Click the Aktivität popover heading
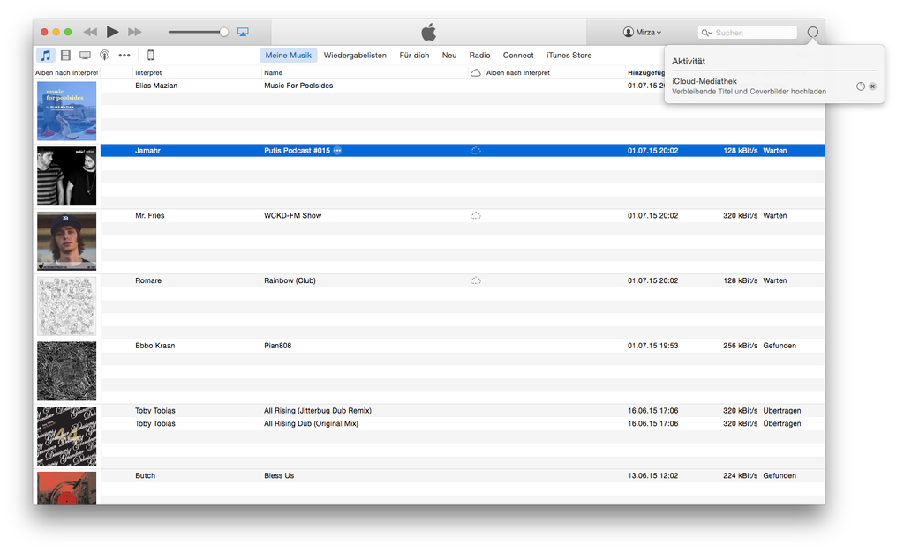 [x=689, y=62]
